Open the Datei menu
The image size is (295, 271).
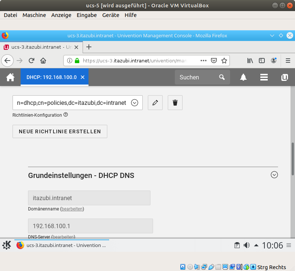pyautogui.click(x=11, y=15)
